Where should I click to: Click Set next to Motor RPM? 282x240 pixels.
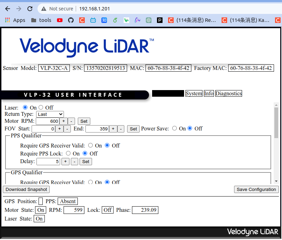[x=84, y=121]
